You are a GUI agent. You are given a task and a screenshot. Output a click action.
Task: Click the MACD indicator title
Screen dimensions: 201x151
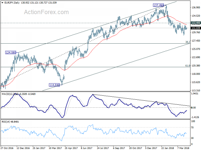[x=18, y=94]
